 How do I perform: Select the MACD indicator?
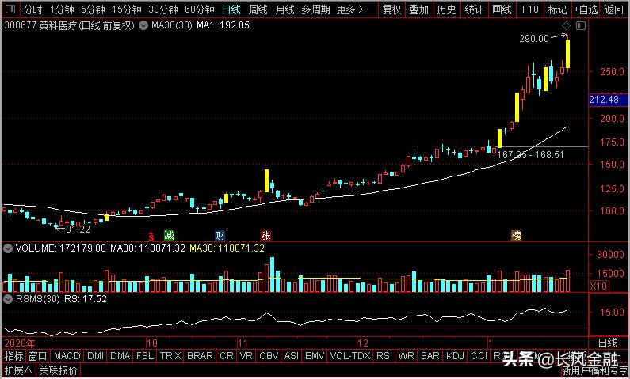(67, 356)
